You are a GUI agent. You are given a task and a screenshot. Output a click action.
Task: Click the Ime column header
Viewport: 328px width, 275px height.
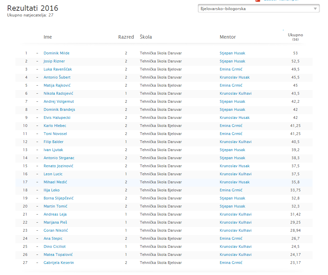(48, 37)
